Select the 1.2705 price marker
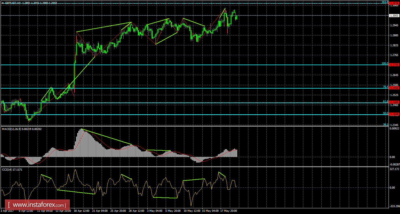Viewport: 400px width, 214px height. 394,65
